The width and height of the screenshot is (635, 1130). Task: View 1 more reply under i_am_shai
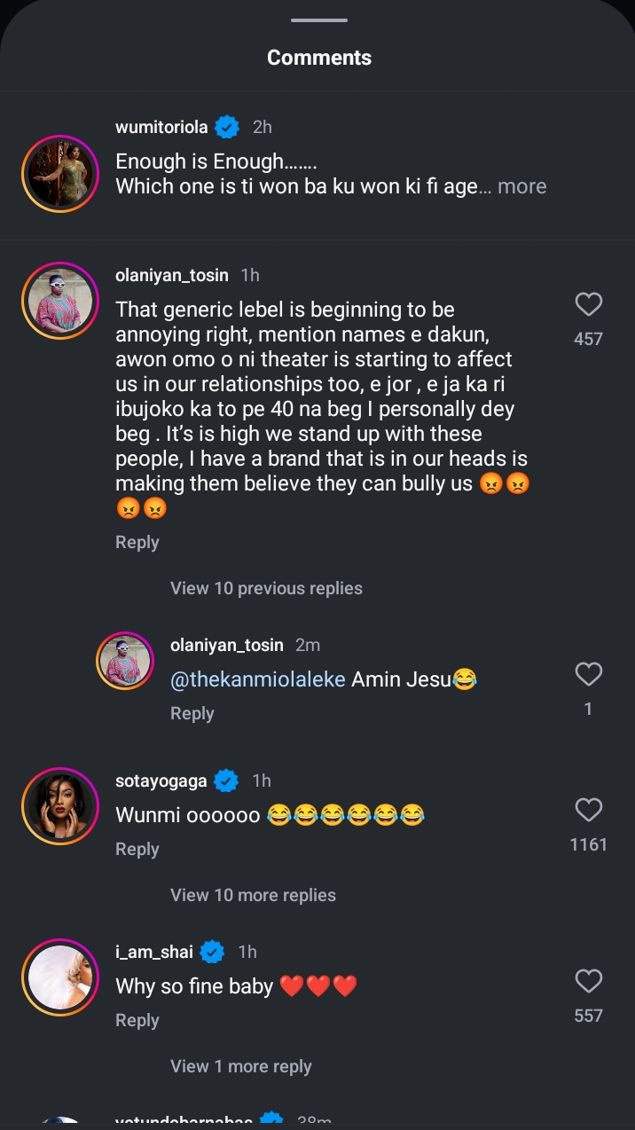240,1066
